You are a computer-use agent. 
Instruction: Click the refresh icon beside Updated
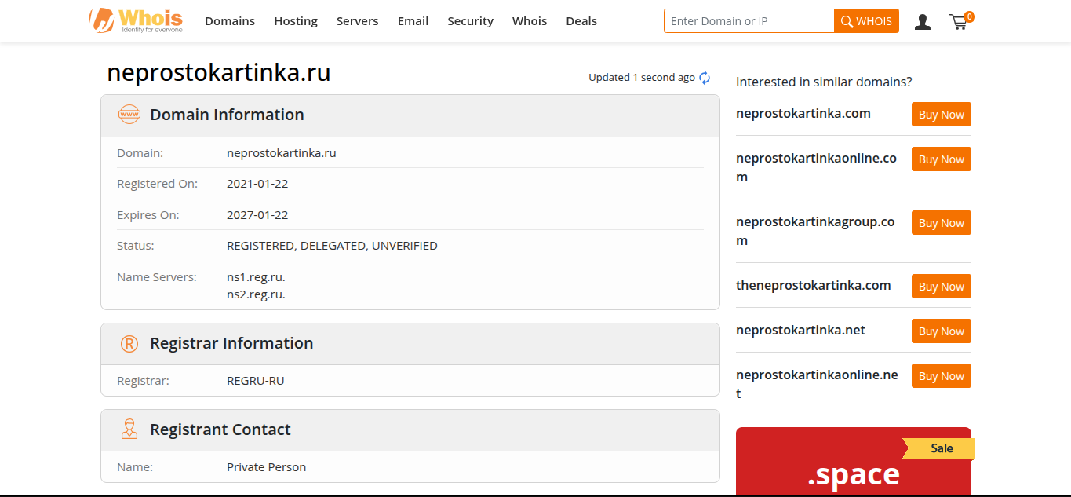tap(705, 78)
